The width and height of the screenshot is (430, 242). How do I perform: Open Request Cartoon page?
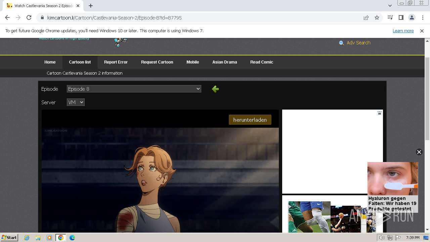[x=157, y=62]
